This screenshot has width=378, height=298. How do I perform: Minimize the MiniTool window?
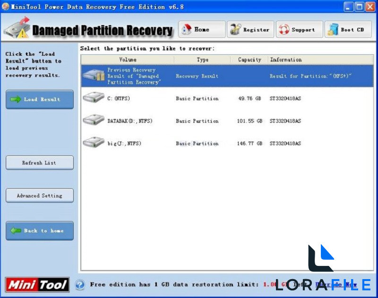348,7
